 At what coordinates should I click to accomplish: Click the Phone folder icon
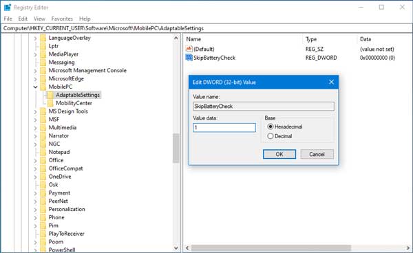tap(43, 217)
